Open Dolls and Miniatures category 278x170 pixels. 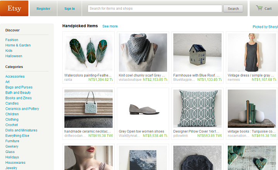21,130
